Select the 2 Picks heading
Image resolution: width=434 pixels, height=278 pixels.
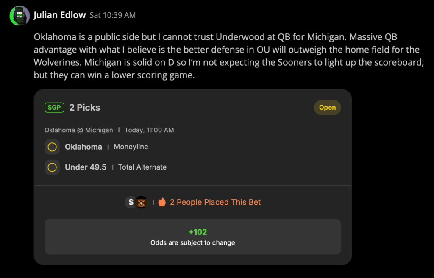click(x=84, y=108)
